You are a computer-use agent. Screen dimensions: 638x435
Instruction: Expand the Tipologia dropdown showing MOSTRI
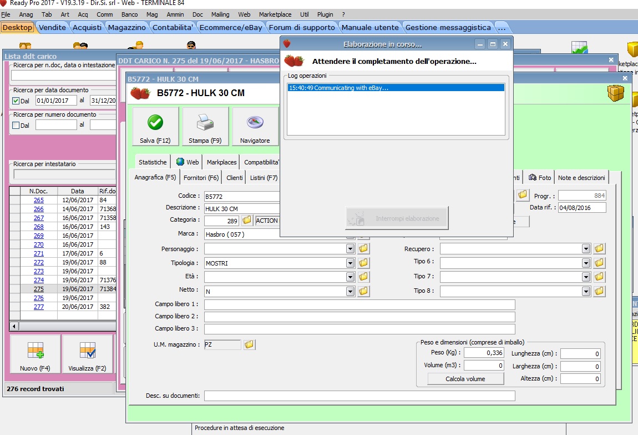coord(350,263)
